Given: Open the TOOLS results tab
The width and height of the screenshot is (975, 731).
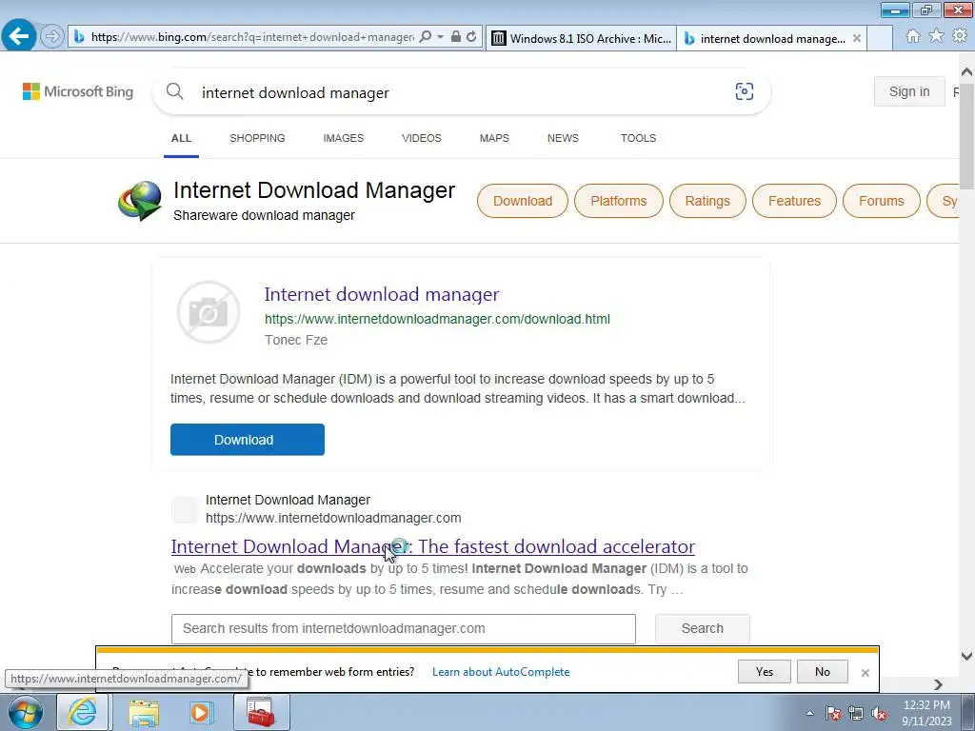Looking at the screenshot, I should tap(638, 138).
